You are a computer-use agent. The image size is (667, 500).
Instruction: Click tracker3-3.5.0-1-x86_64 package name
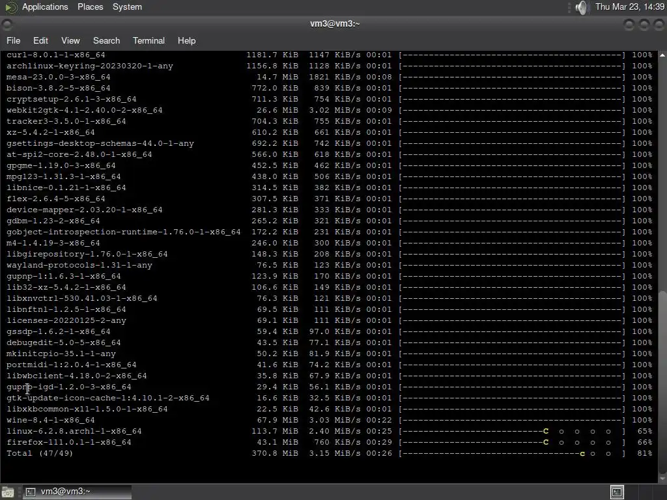pyautogui.click(x=66, y=121)
